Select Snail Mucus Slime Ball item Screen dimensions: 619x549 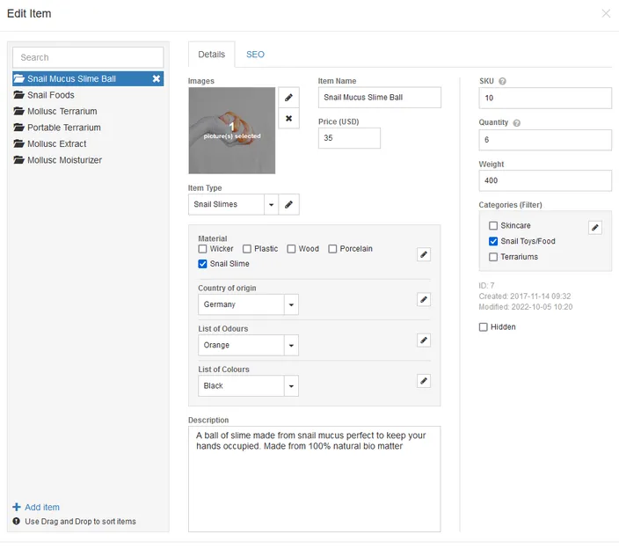tap(88, 78)
